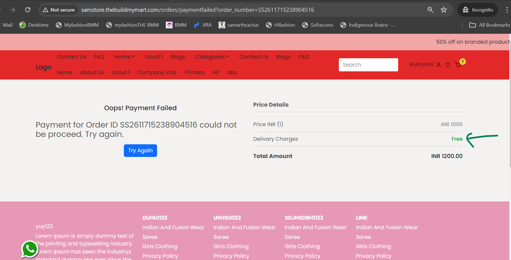Open the Company infor menu item
Image resolution: width=511 pixels, height=260 pixels.
(157, 72)
